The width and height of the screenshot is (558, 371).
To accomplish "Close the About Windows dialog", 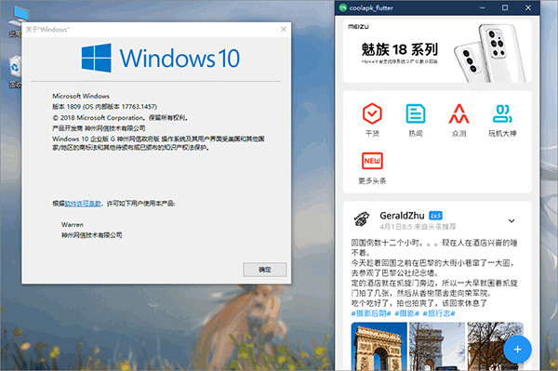I will click(284, 29).
